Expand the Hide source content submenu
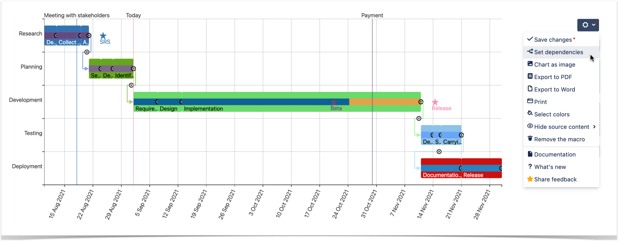This screenshot has height=242, width=620. (x=594, y=126)
